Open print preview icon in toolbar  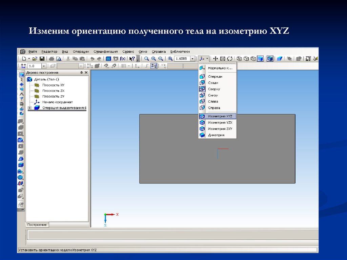pyautogui.click(x=59, y=59)
